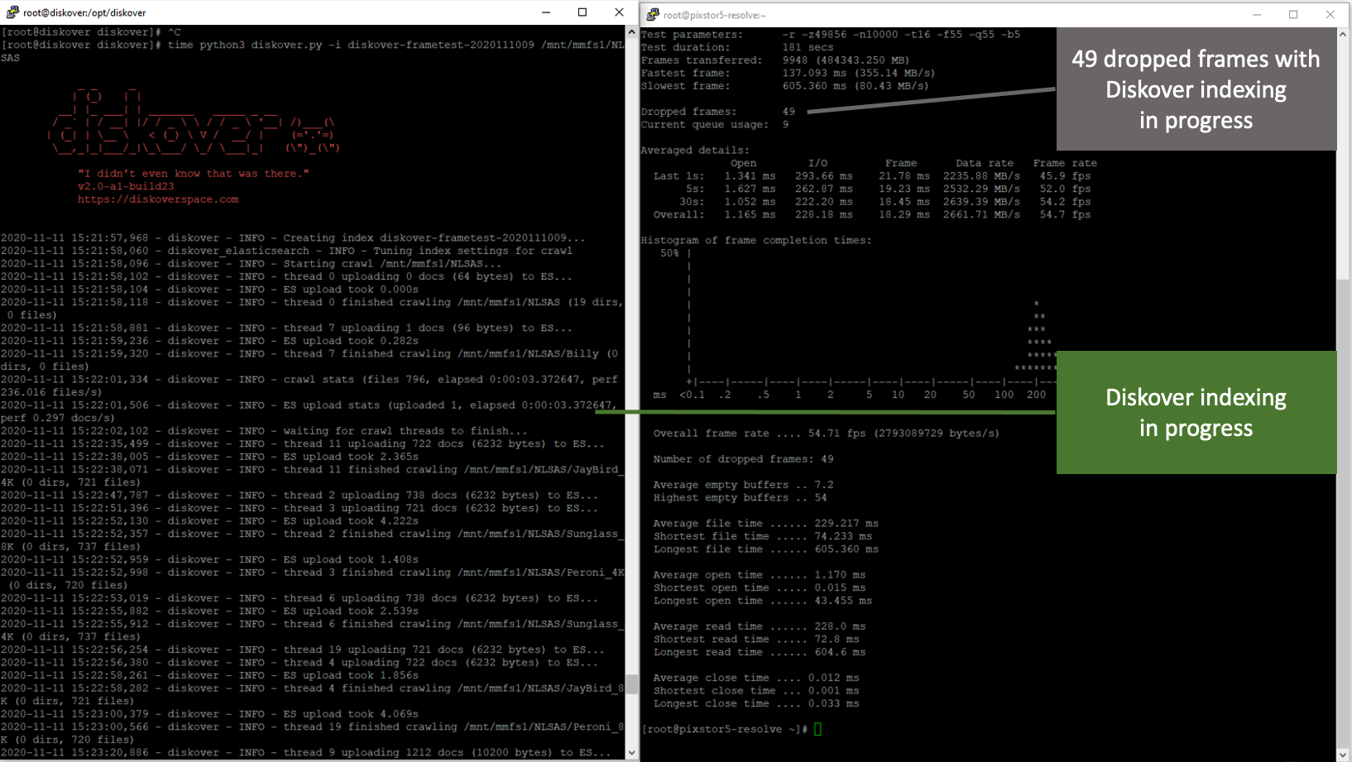The image size is (1352, 762).
Task: Click the scrollbar thumb in the diskover terminal
Action: (x=632, y=683)
